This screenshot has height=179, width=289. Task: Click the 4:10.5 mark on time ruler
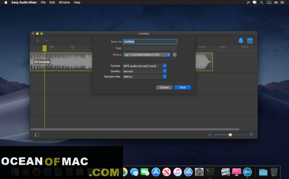[x=245, y=47]
